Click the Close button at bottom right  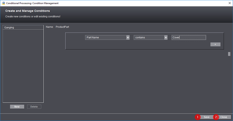224,117
